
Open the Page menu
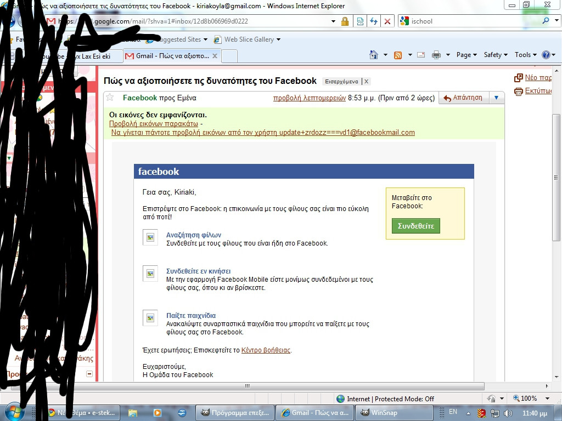point(467,55)
